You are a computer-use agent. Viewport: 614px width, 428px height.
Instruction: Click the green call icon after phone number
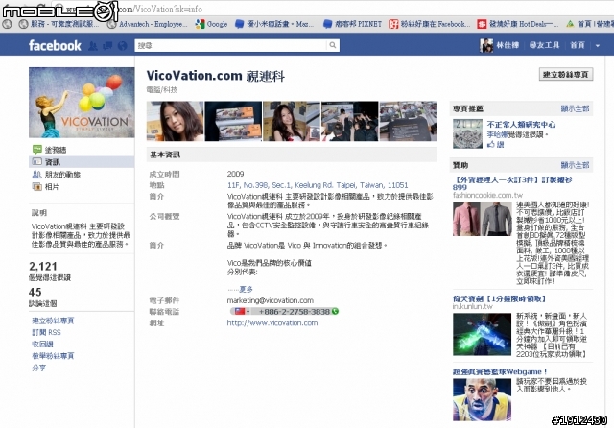[x=335, y=312]
